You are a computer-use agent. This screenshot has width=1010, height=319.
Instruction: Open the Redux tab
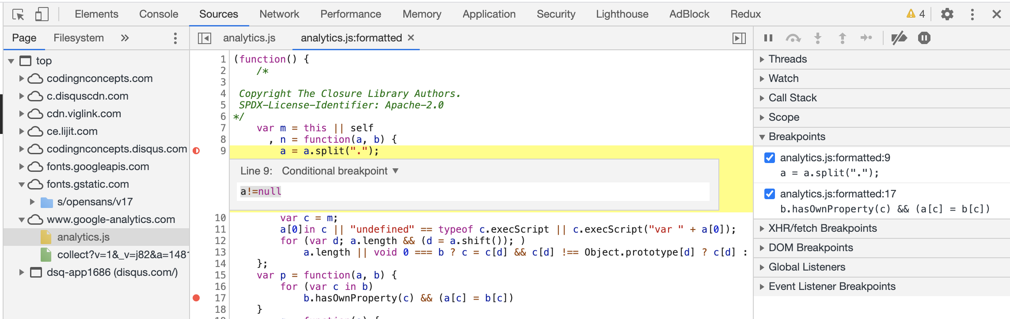click(745, 14)
